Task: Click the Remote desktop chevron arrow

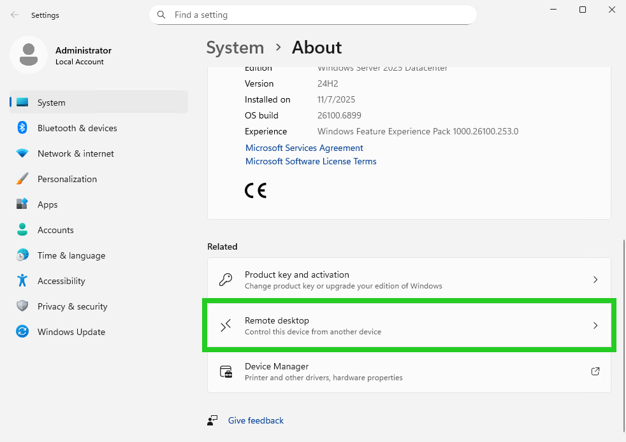Action: (x=595, y=325)
